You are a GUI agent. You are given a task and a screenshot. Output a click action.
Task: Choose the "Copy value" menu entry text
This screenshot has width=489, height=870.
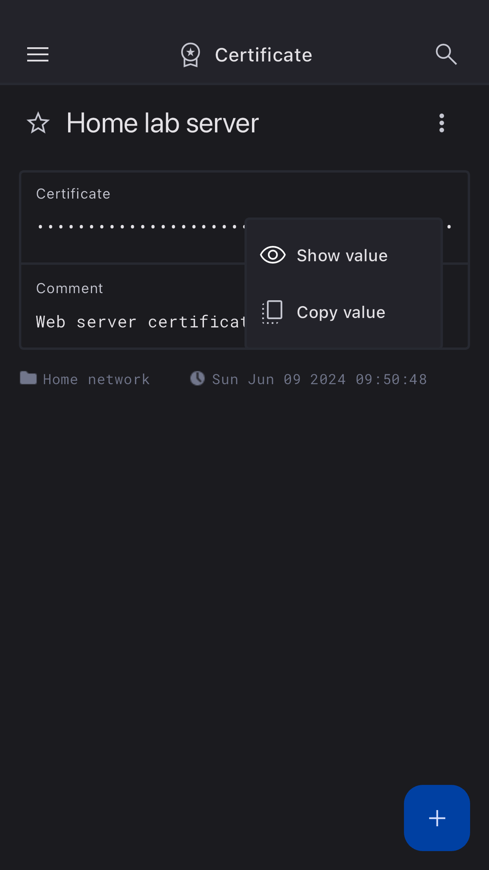(341, 312)
